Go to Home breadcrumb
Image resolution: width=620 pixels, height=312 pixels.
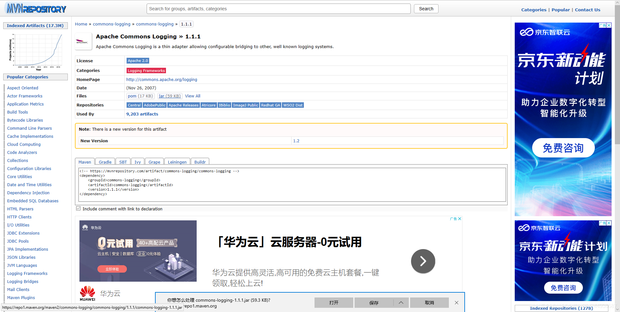pyautogui.click(x=81, y=24)
